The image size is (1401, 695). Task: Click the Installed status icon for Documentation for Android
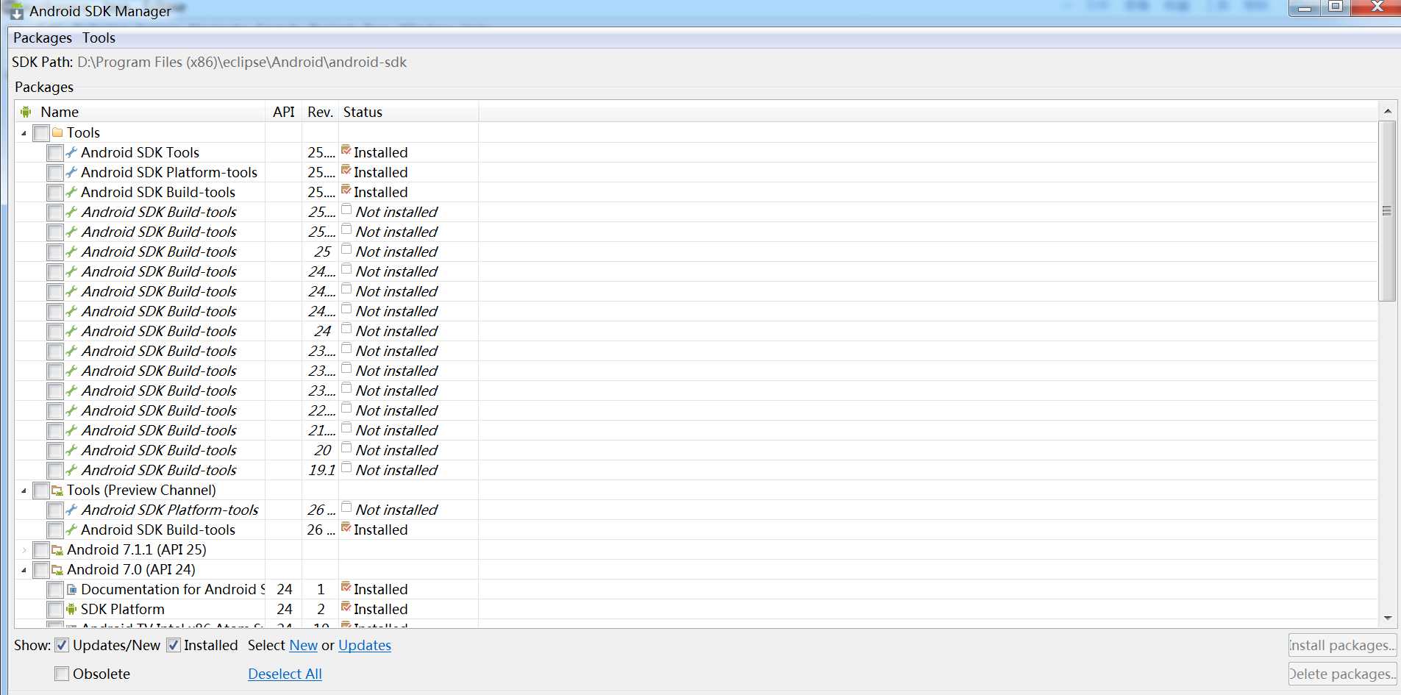pyautogui.click(x=346, y=587)
